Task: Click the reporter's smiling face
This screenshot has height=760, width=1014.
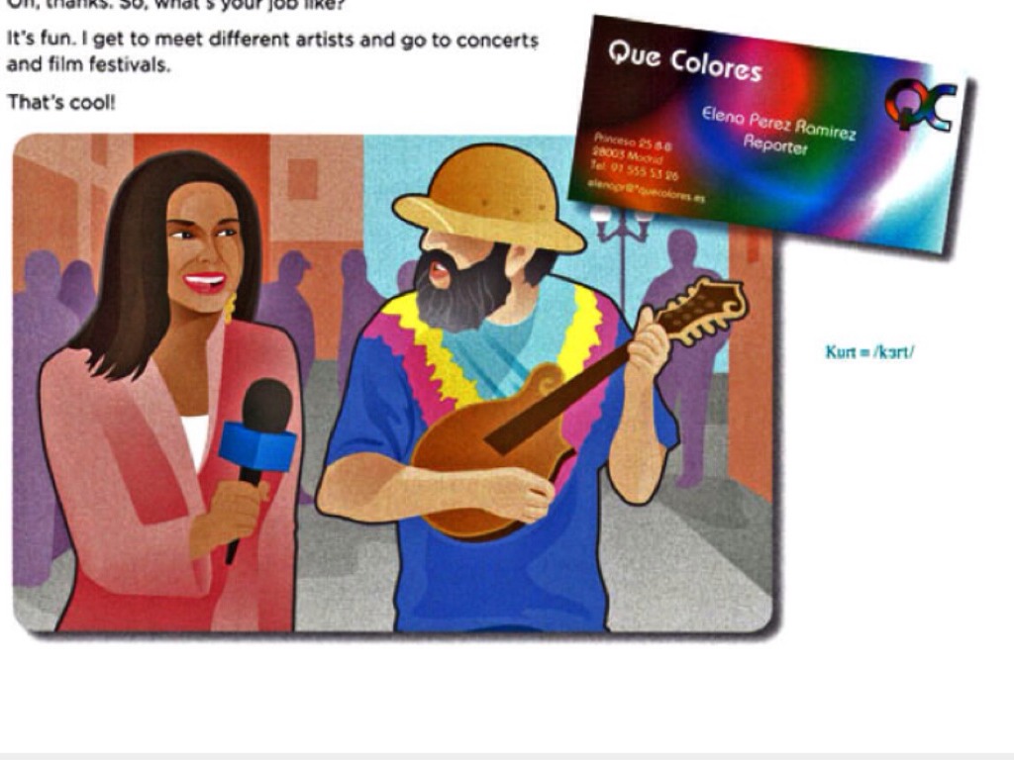Action: [x=204, y=246]
